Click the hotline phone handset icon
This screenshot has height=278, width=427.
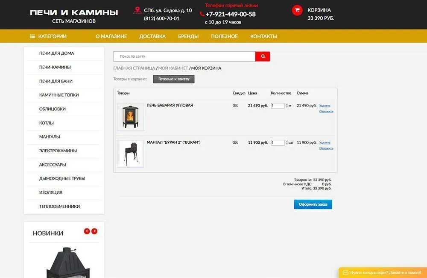tap(202, 14)
